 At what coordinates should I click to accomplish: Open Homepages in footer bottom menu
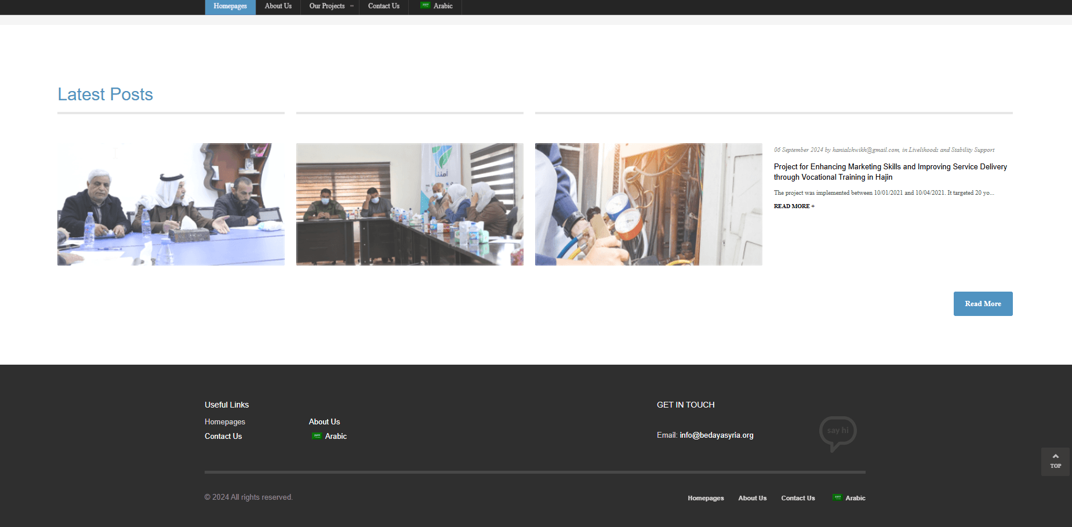706,498
